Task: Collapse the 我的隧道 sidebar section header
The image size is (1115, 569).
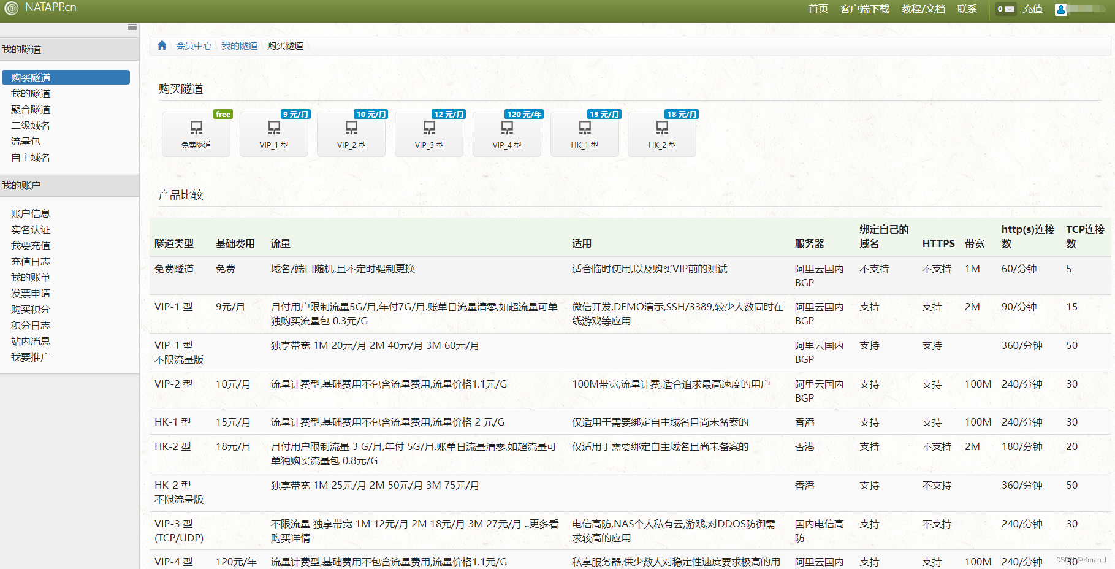Action: point(69,49)
